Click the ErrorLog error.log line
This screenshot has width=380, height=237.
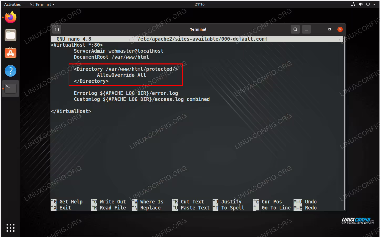coord(126,93)
